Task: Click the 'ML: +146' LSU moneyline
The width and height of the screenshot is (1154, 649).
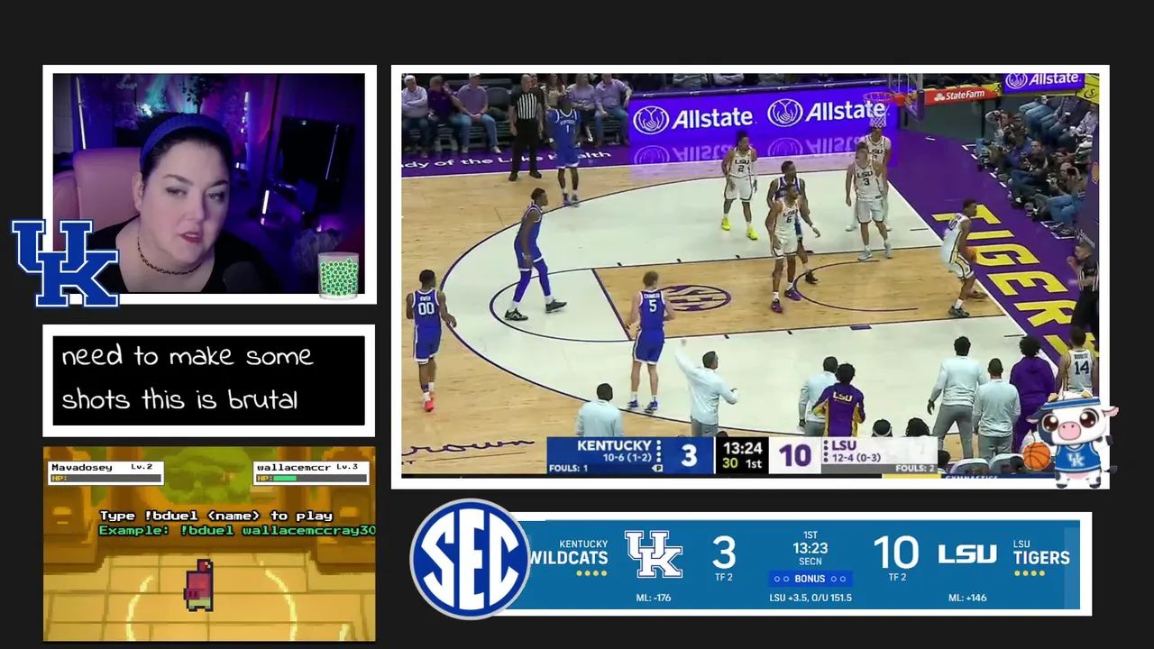Action: click(x=967, y=598)
